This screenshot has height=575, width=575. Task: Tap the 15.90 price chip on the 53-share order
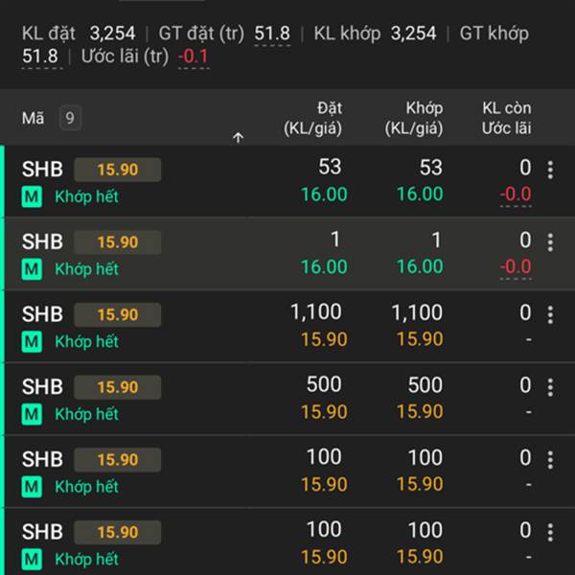point(117,170)
